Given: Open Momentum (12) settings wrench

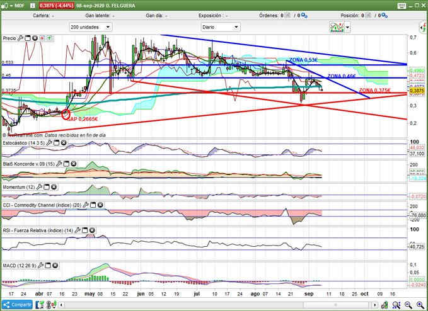Looking at the screenshot, I should (x=39, y=187).
